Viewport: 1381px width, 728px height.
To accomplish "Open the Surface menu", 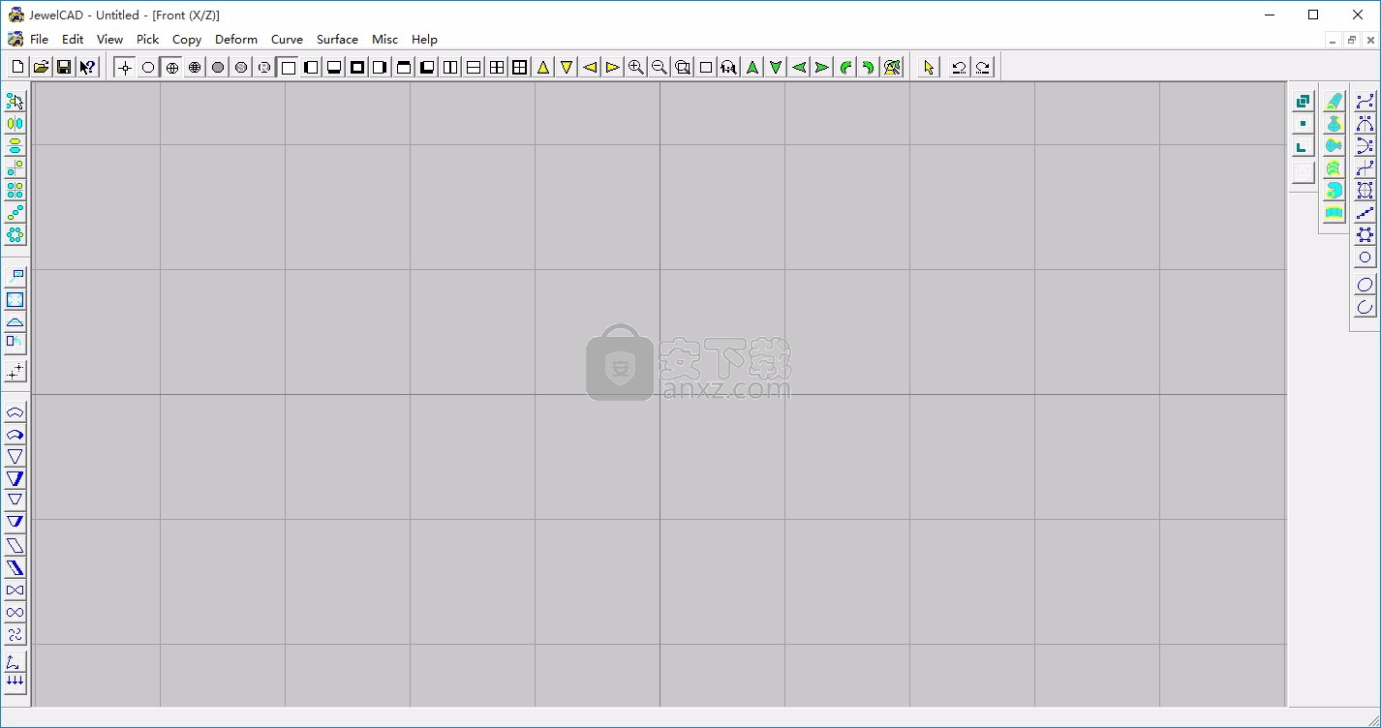I will point(337,40).
